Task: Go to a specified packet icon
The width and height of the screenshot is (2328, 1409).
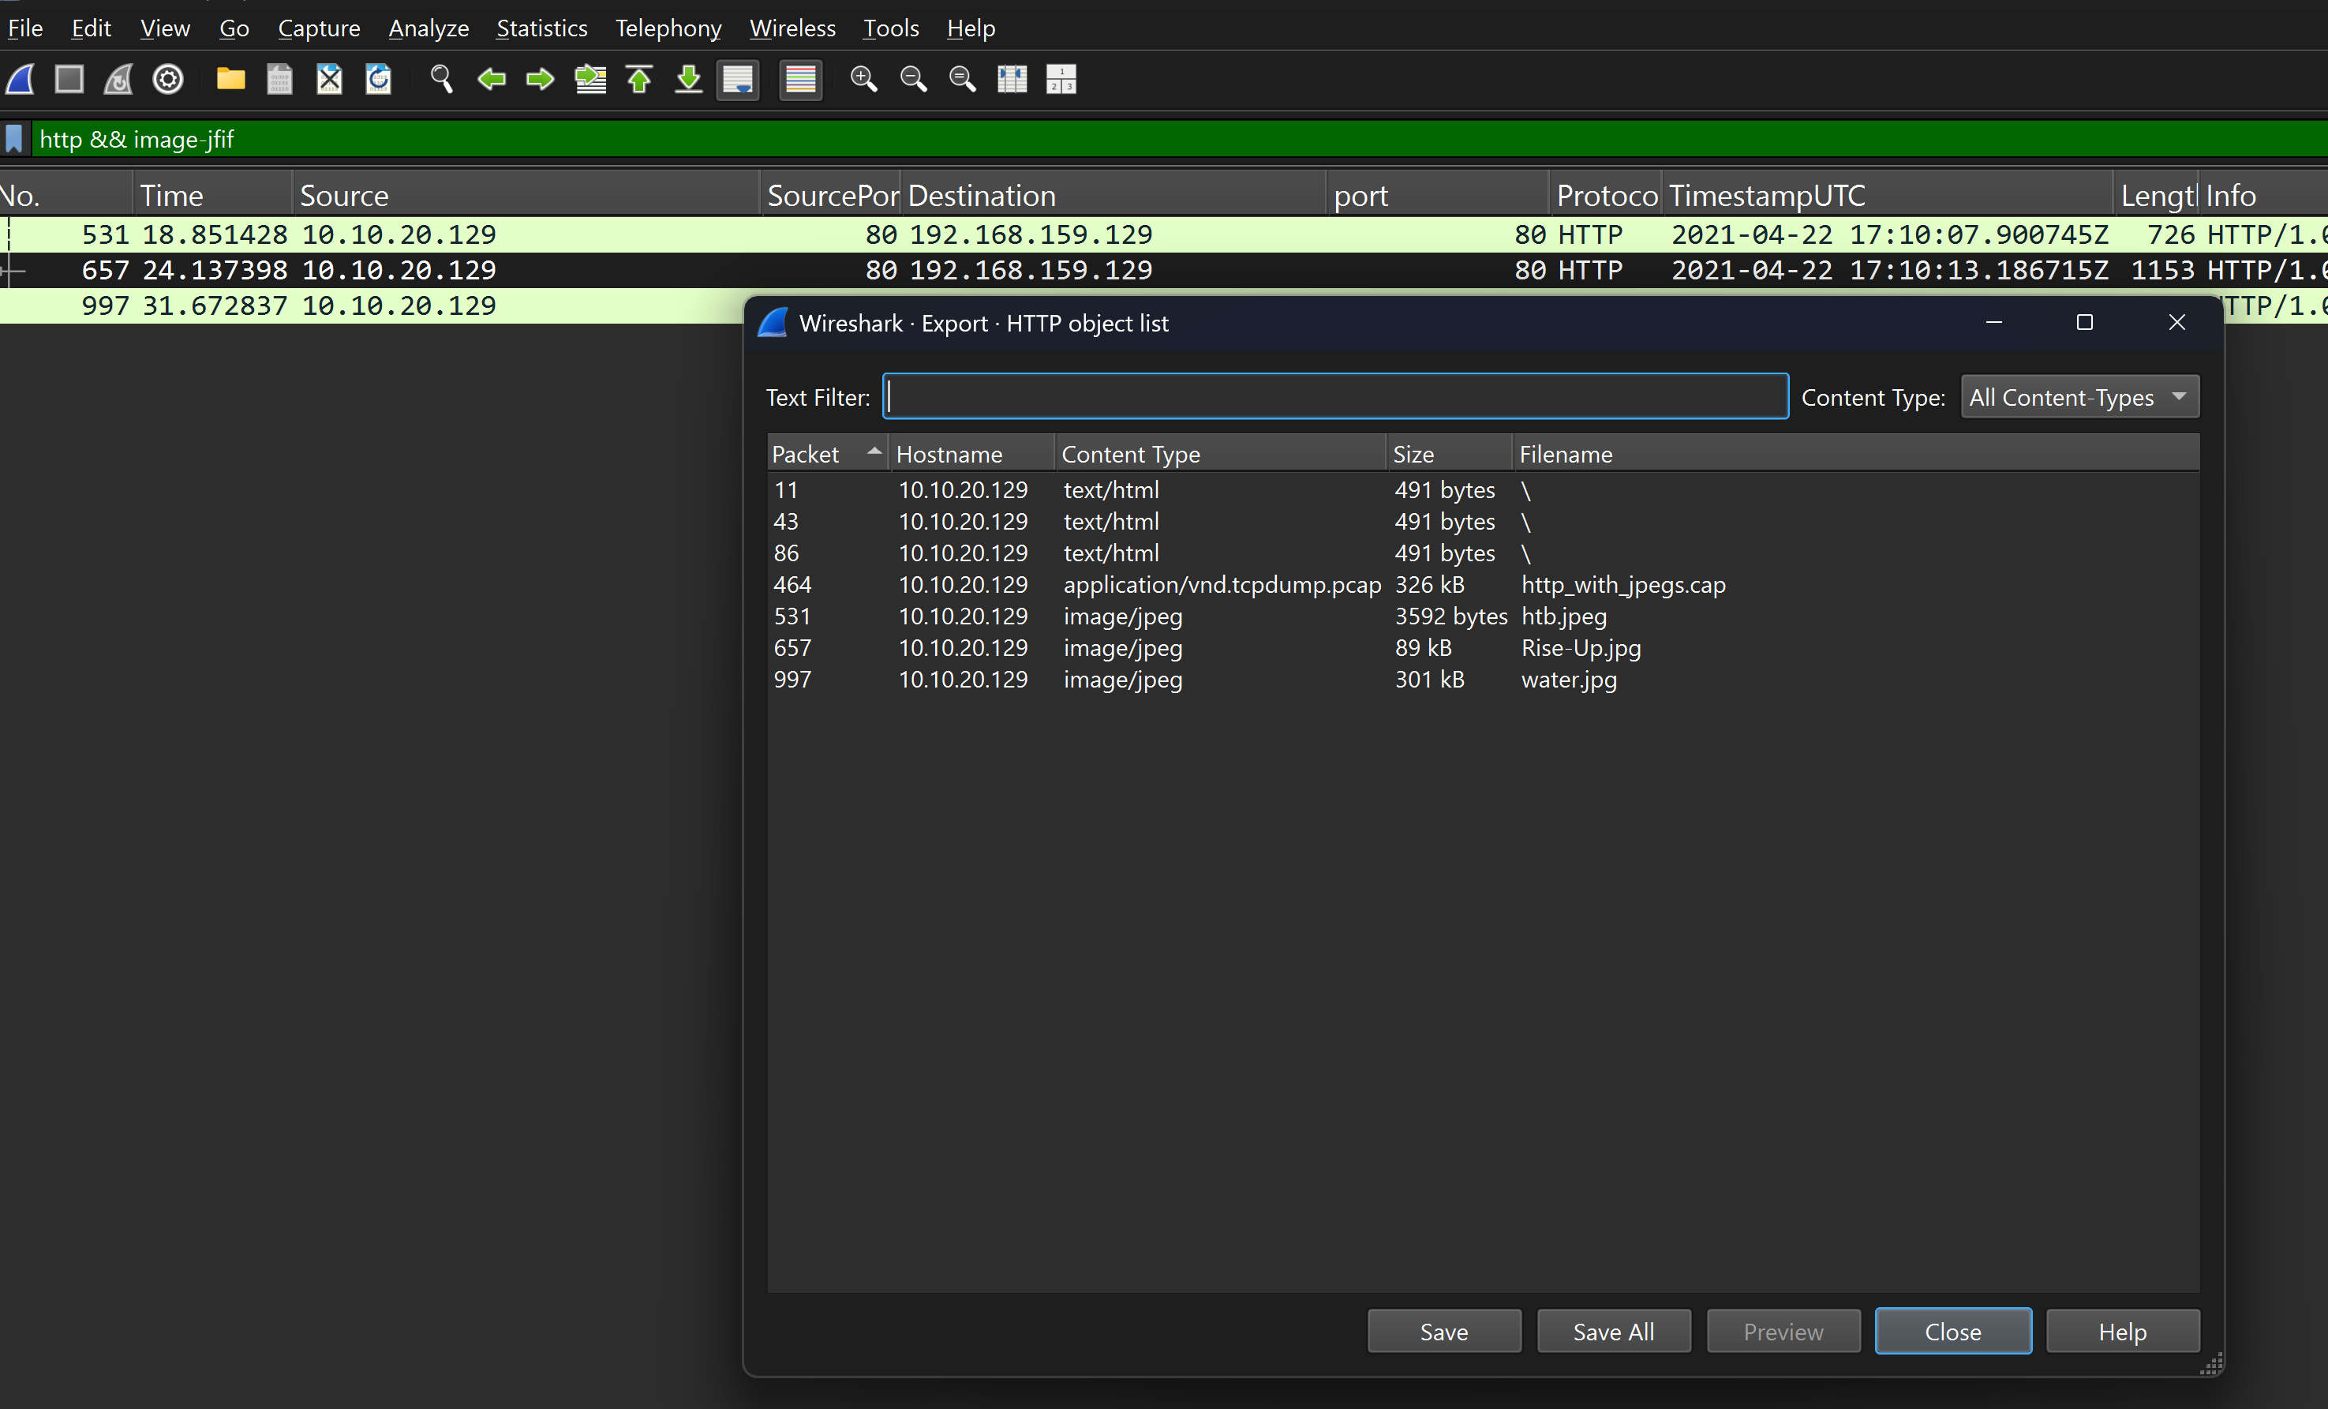Action: [590, 80]
